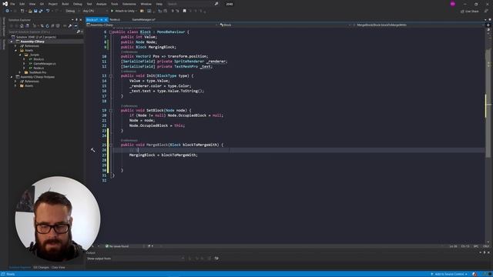
Task: Click the Visual Studio logo icon
Action: coord(5,4)
